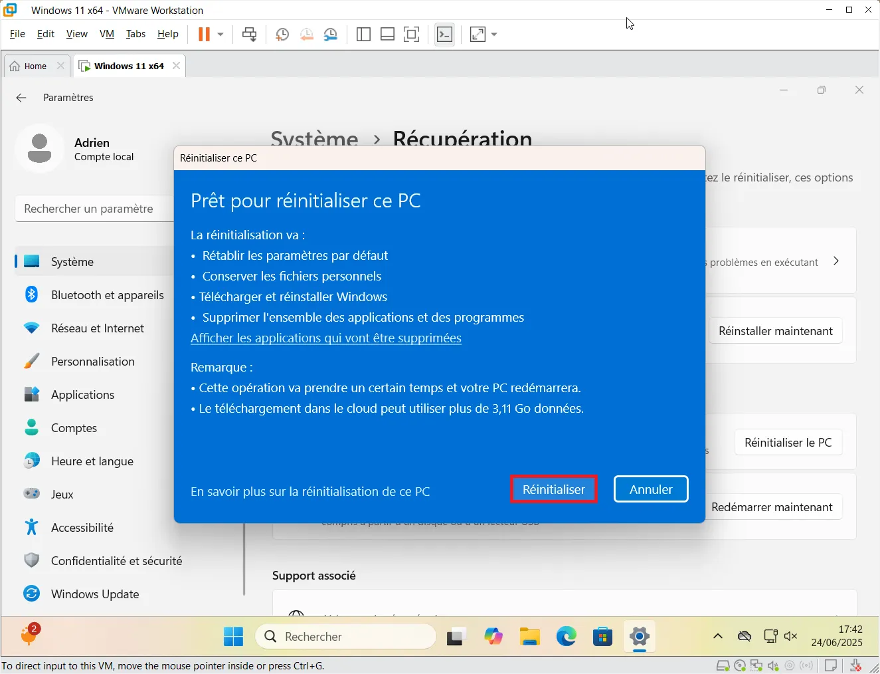Show hidden tray icons chevron

tap(718, 636)
